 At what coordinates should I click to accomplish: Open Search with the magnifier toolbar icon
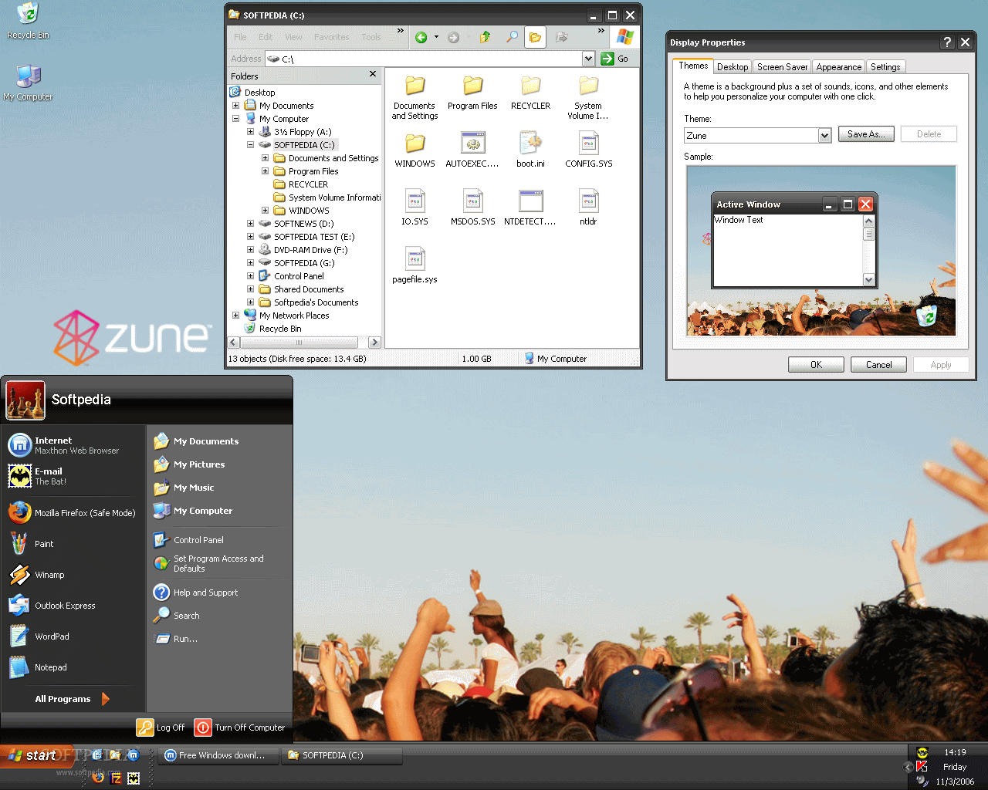(x=512, y=37)
